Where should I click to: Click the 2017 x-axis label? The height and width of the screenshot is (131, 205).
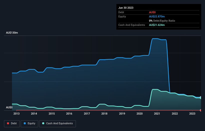[x=87, y=114]
